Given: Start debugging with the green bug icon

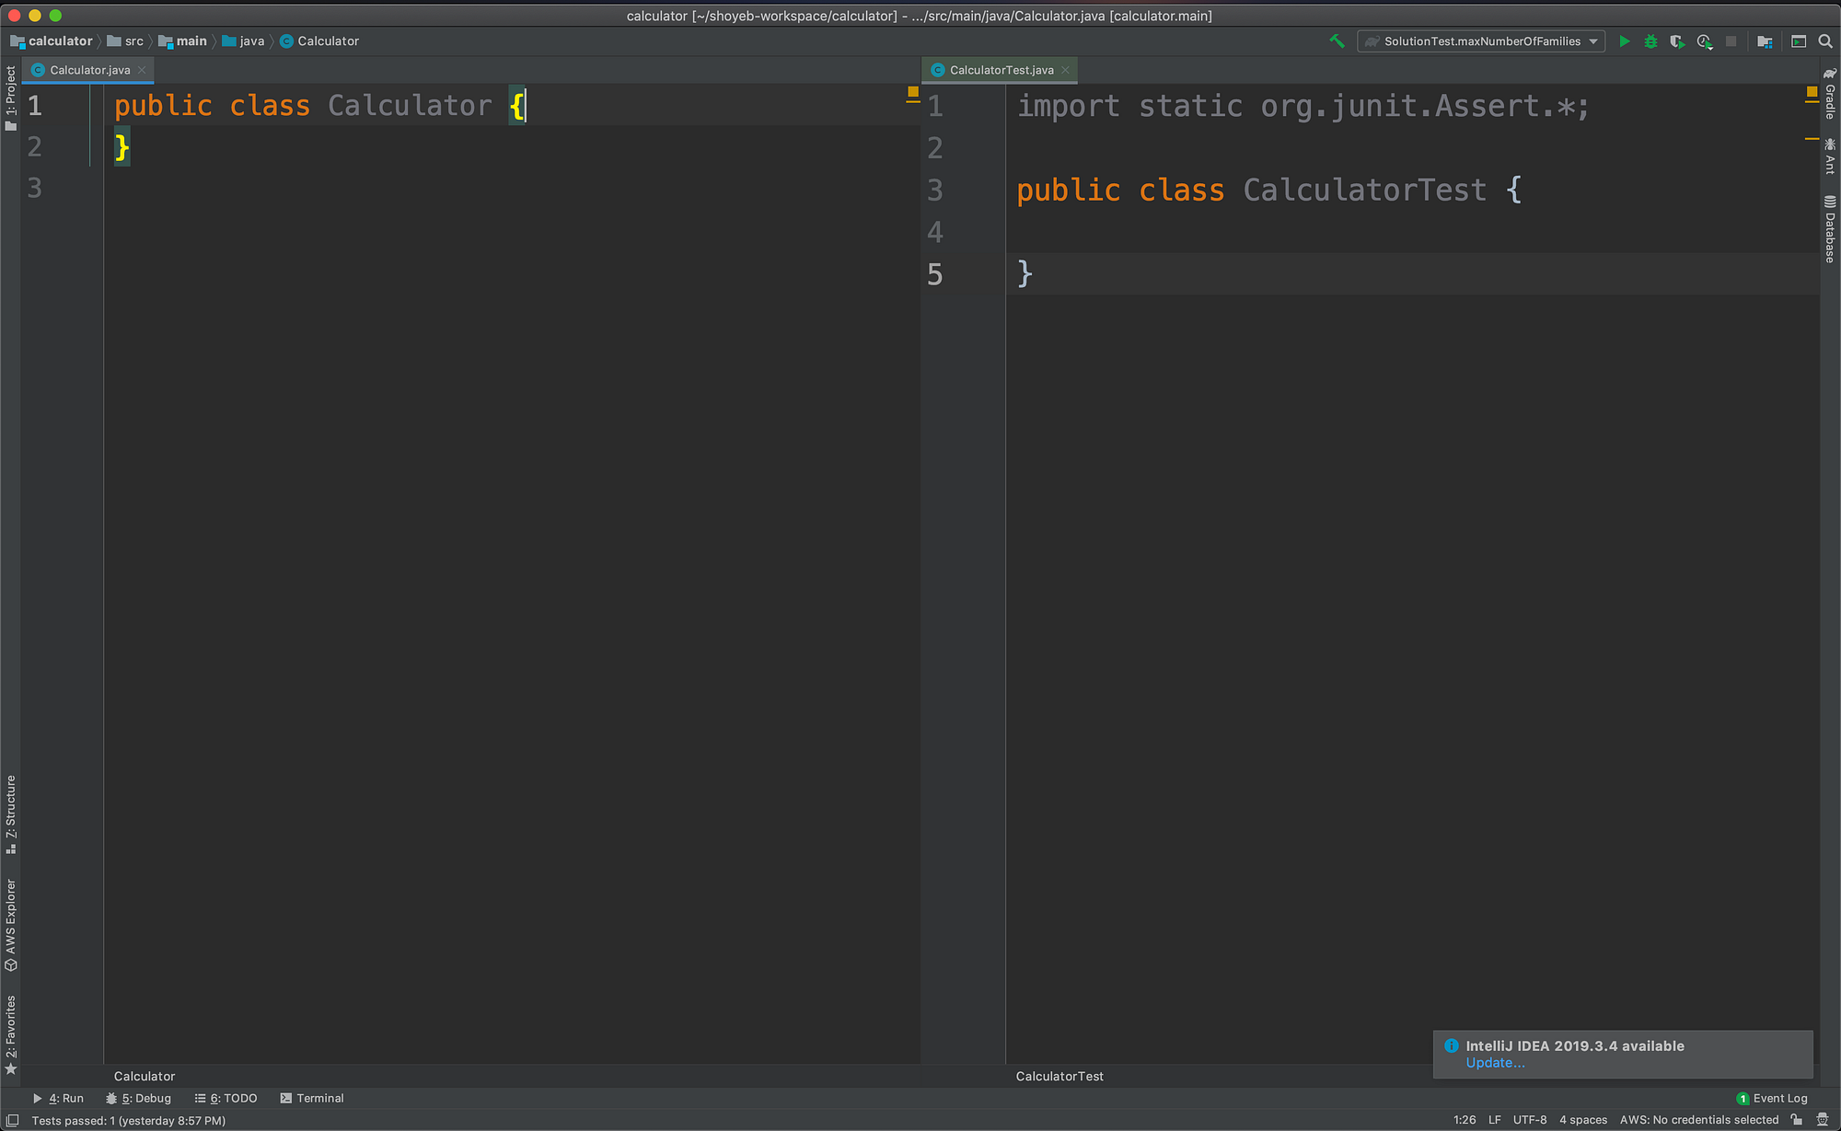Looking at the screenshot, I should 1650,41.
